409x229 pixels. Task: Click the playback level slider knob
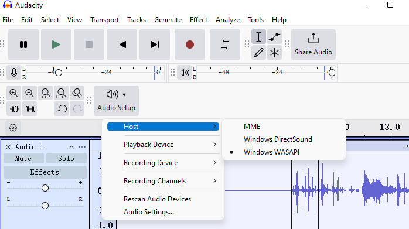coord(332,73)
